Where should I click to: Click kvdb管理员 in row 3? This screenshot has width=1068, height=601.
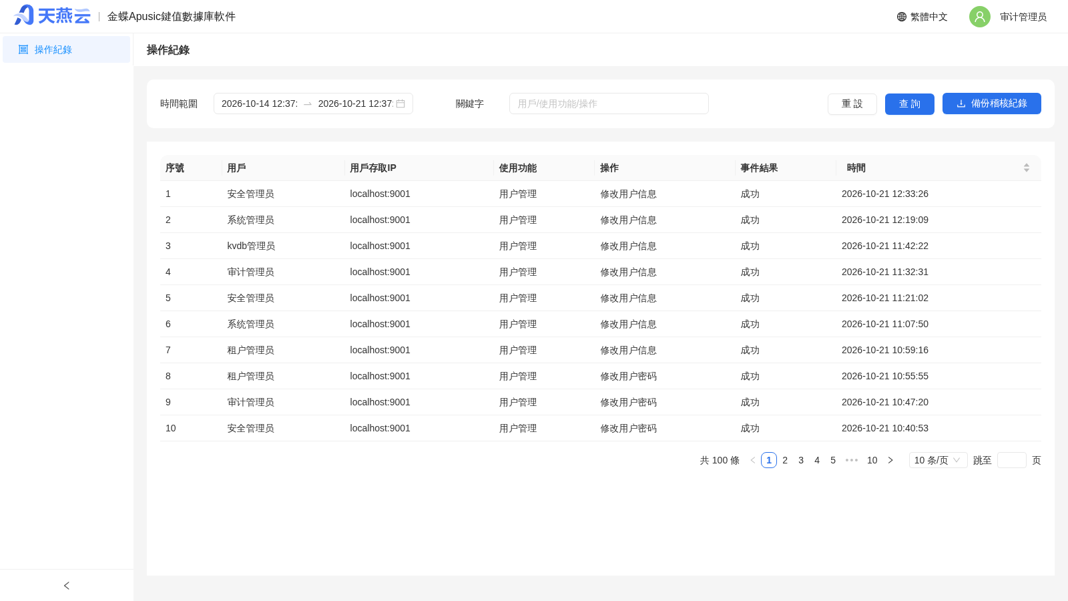pos(251,246)
